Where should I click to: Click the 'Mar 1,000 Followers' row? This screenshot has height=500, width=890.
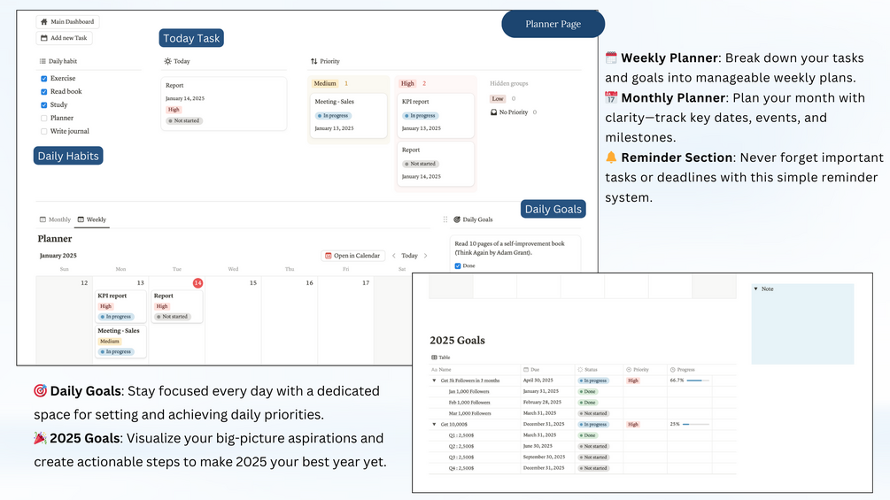tap(583, 413)
